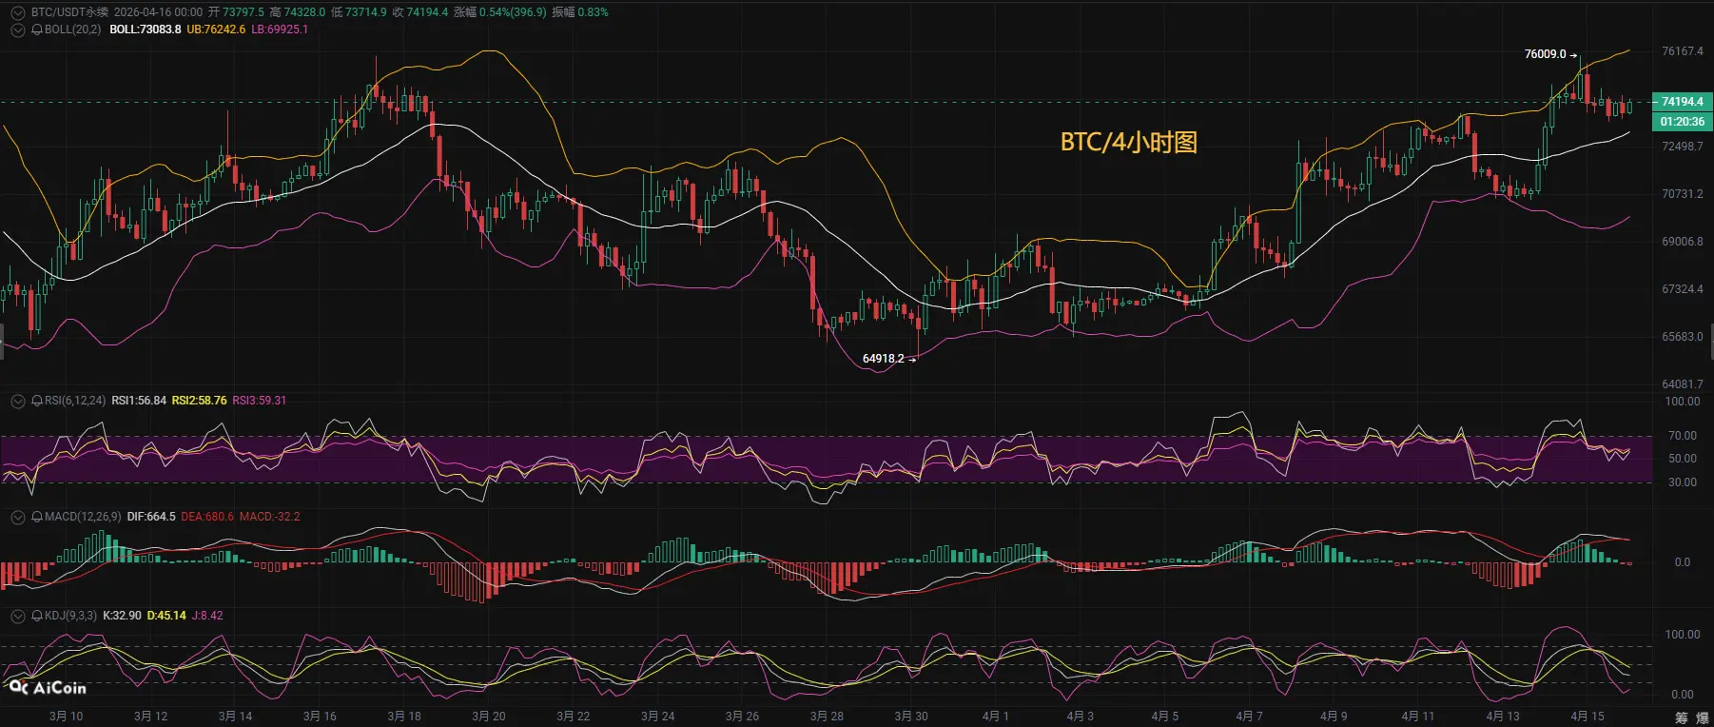This screenshot has width=1714, height=727.
Task: Click the BOLL:73083.8 mid band value
Action: coord(146,29)
